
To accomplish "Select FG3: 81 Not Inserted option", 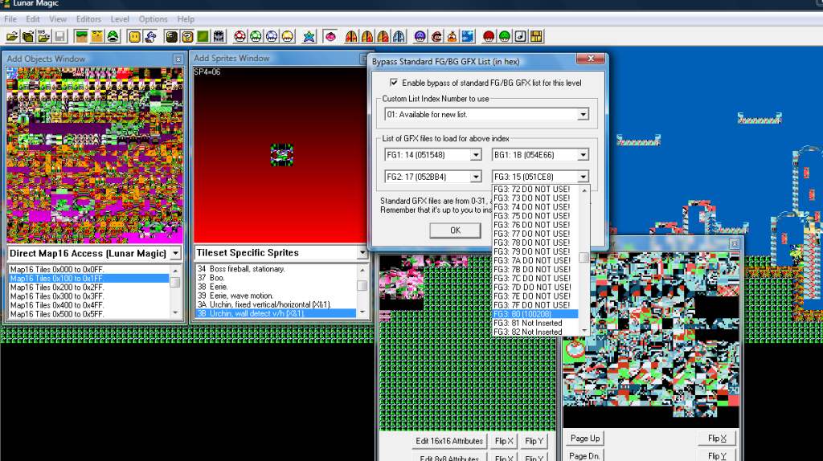I will coord(534,323).
